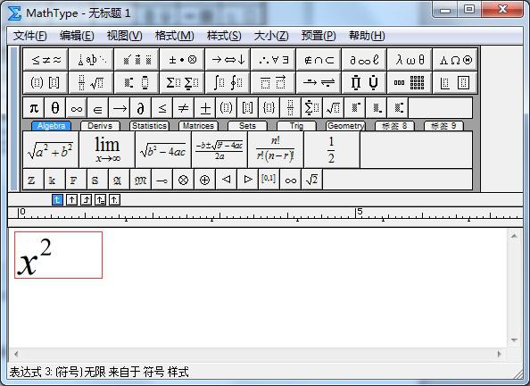Insert the quadratic formula template
This screenshot has width=530, height=386.
[219, 150]
